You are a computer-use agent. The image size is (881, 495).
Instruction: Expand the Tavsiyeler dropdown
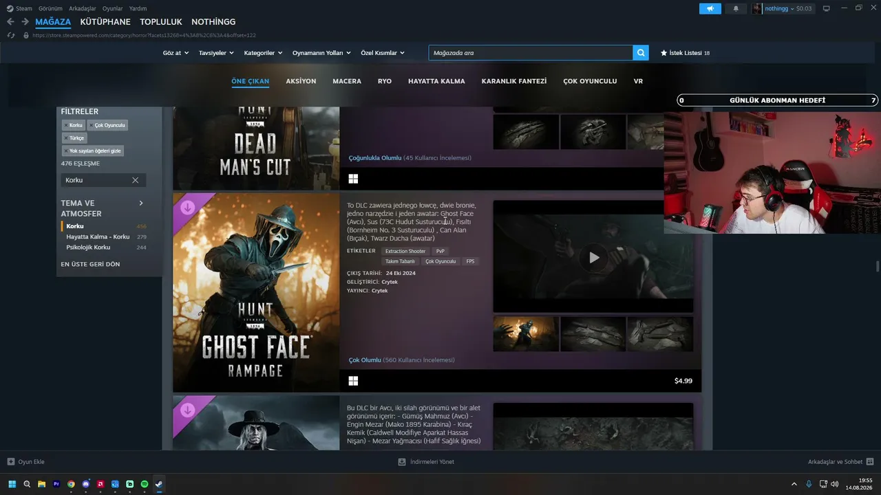point(216,53)
